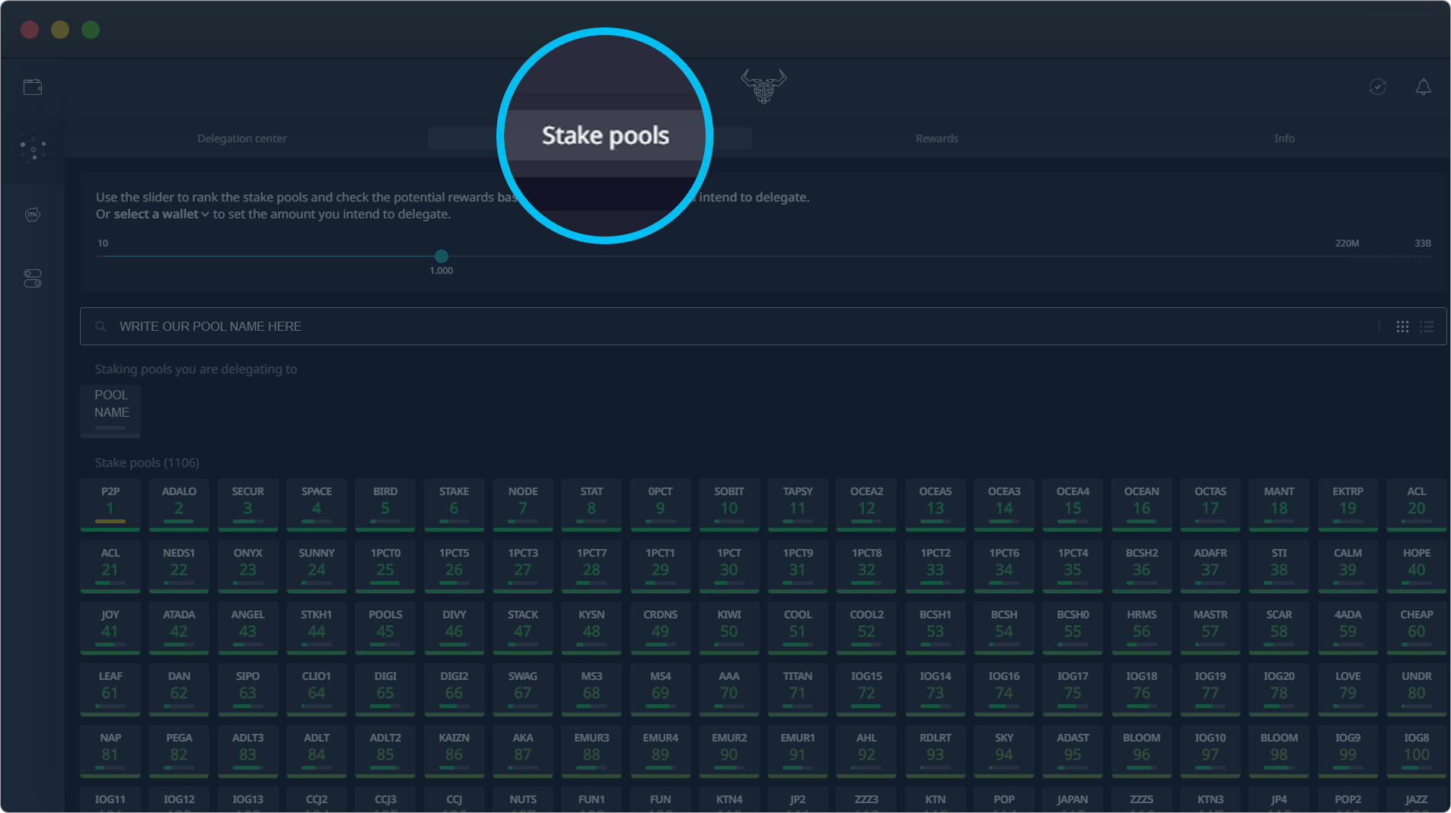Screen dimensions: 1451x813
Task: Open the settings toggles sidebar icon
Action: (33, 278)
